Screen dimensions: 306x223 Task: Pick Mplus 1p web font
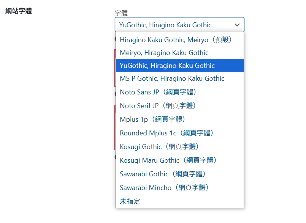pos(180,119)
